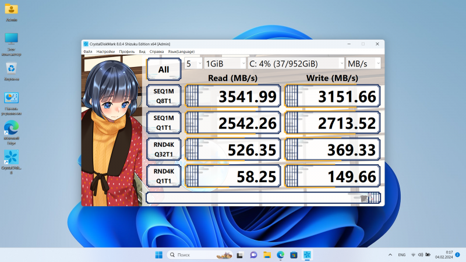This screenshot has height=262, width=466.
Task: Close the CrystalDiskMark window
Action: tap(377, 44)
